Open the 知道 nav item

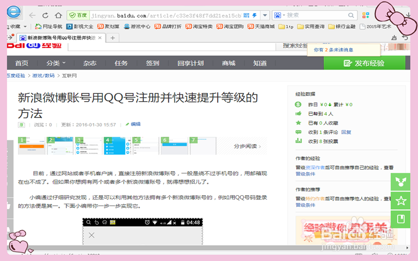click(260, 63)
